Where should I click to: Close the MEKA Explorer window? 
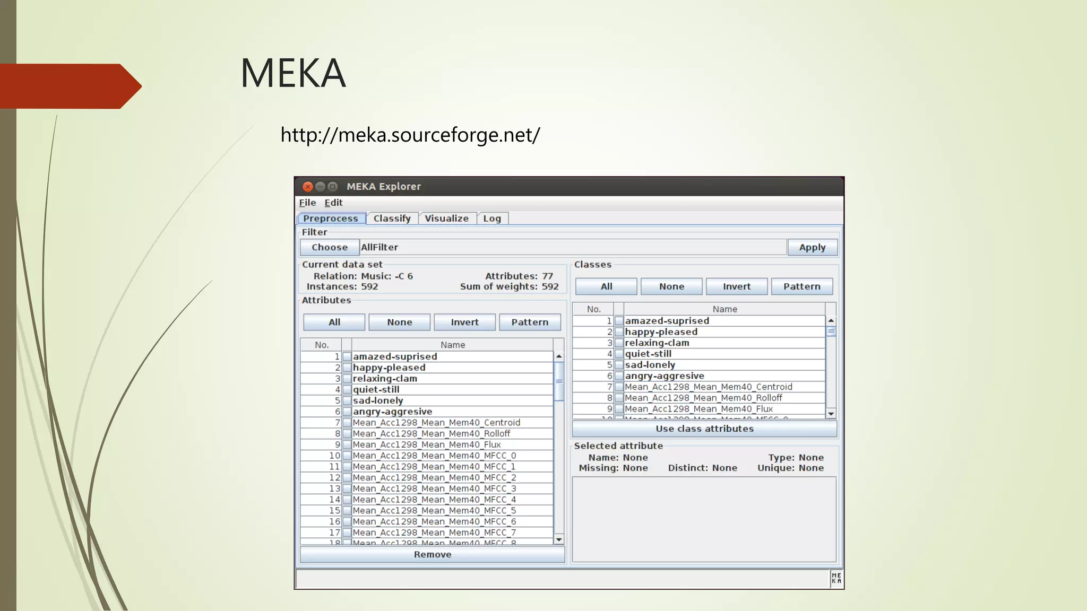(308, 187)
